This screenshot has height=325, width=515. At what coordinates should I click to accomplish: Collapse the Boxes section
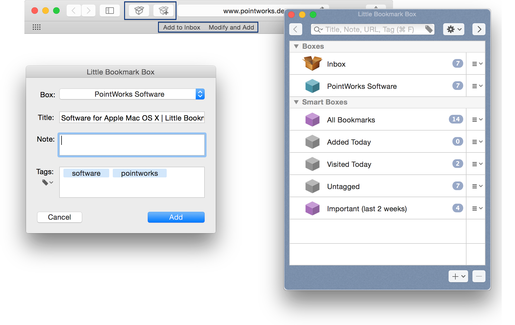tap(297, 46)
